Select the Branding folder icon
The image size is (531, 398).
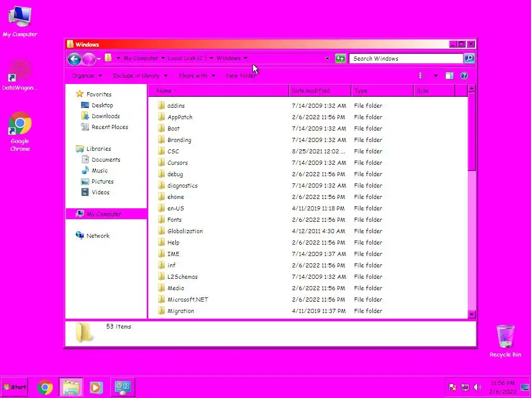point(162,139)
